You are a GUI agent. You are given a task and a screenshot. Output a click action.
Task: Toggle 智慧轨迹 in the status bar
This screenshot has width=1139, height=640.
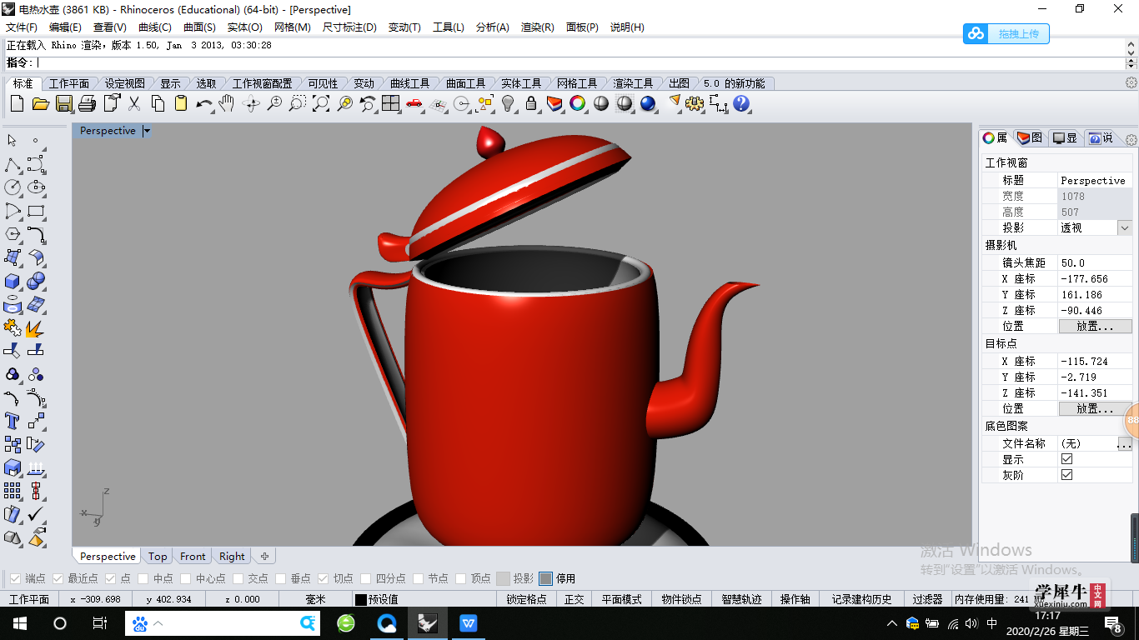(x=741, y=599)
